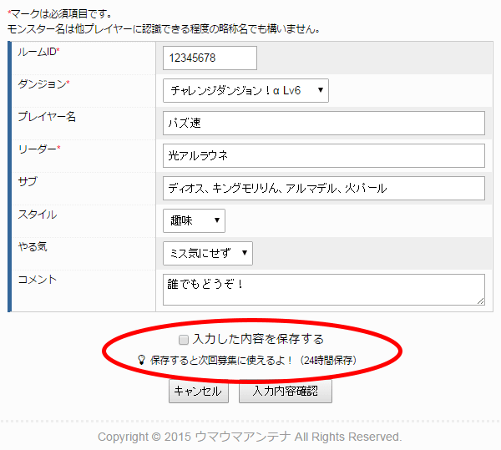Click the comment textarea 誰でもどうぞ！
Screen dimensions: 501x450
point(324,290)
